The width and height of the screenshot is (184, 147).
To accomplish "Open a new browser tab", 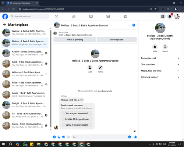I will point(42,3).
